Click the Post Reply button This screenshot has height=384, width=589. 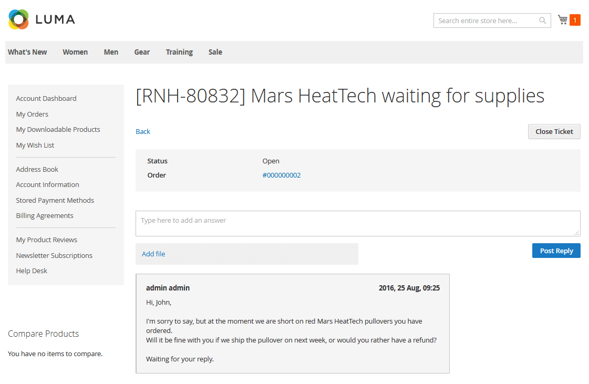(x=556, y=251)
